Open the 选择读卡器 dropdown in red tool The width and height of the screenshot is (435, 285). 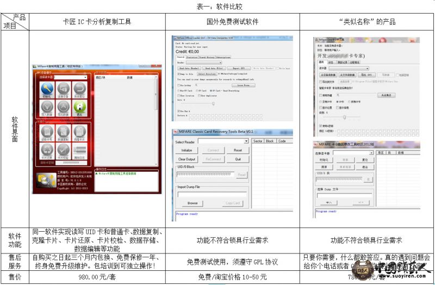coord(71,77)
